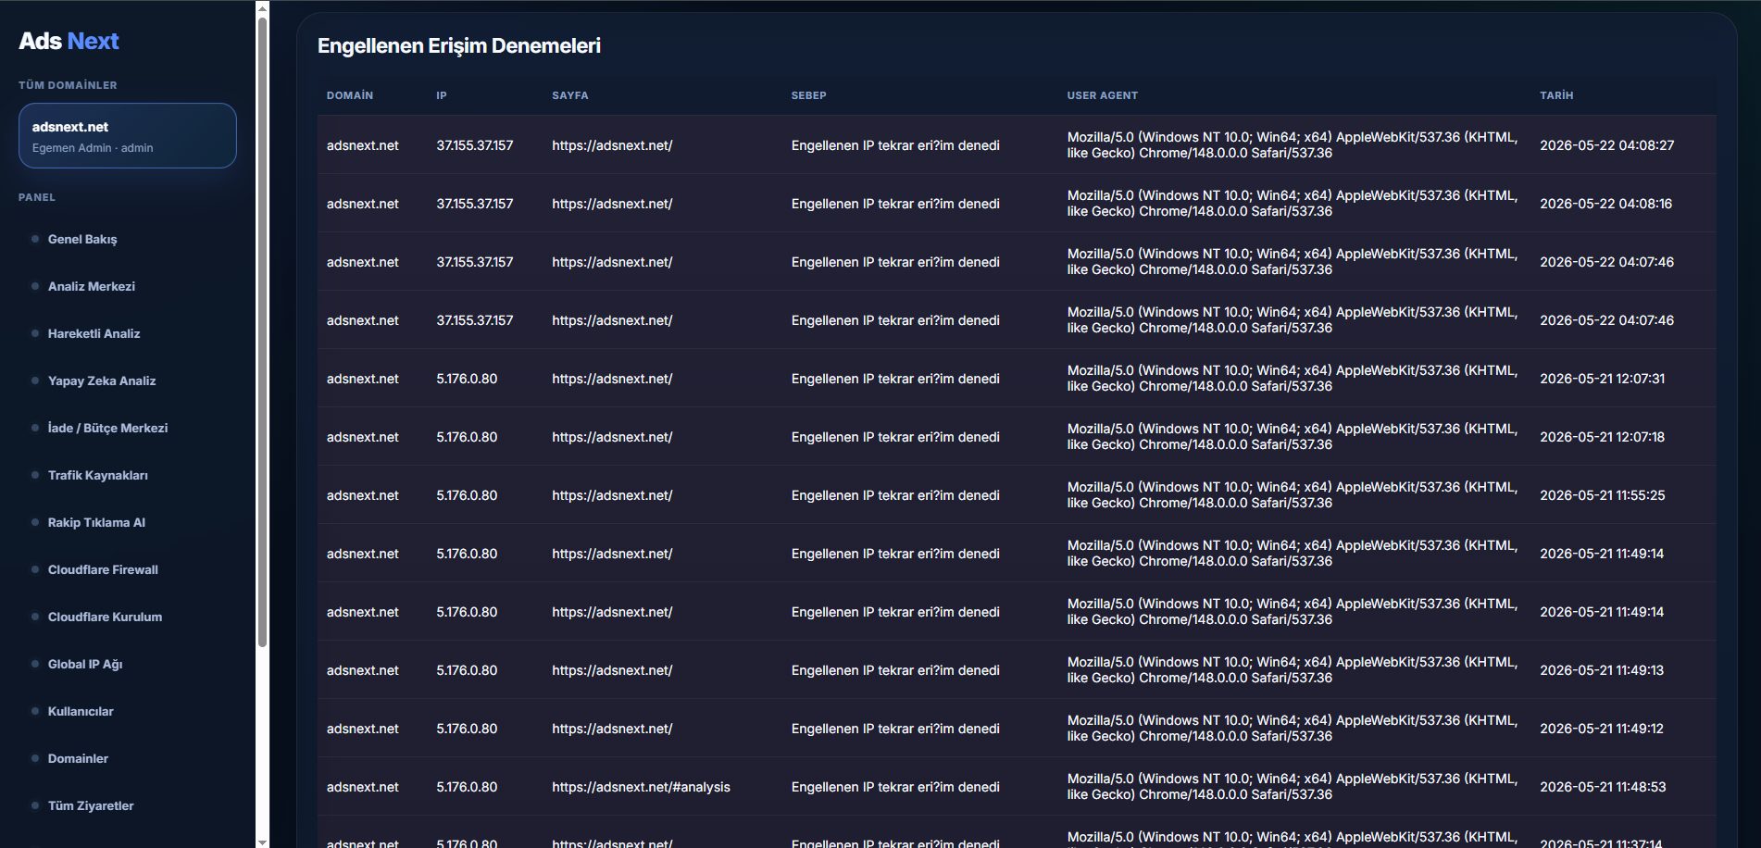Click the TÜM DOMAİNLER section label
The image size is (1761, 848).
click(68, 85)
